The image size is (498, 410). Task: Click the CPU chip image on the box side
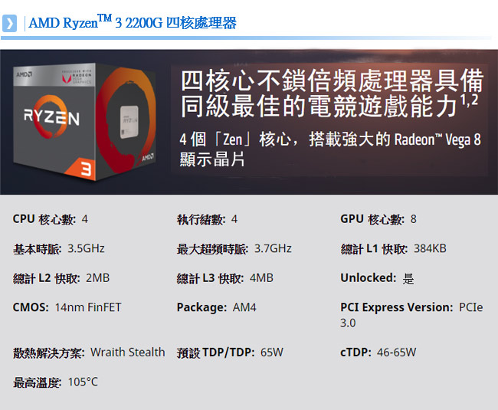coord(129,123)
